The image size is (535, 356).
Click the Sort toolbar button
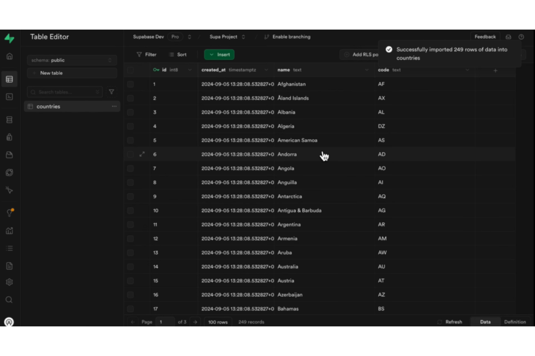pos(177,54)
